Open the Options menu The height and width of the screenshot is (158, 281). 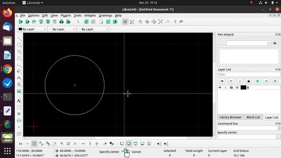tap(34, 15)
